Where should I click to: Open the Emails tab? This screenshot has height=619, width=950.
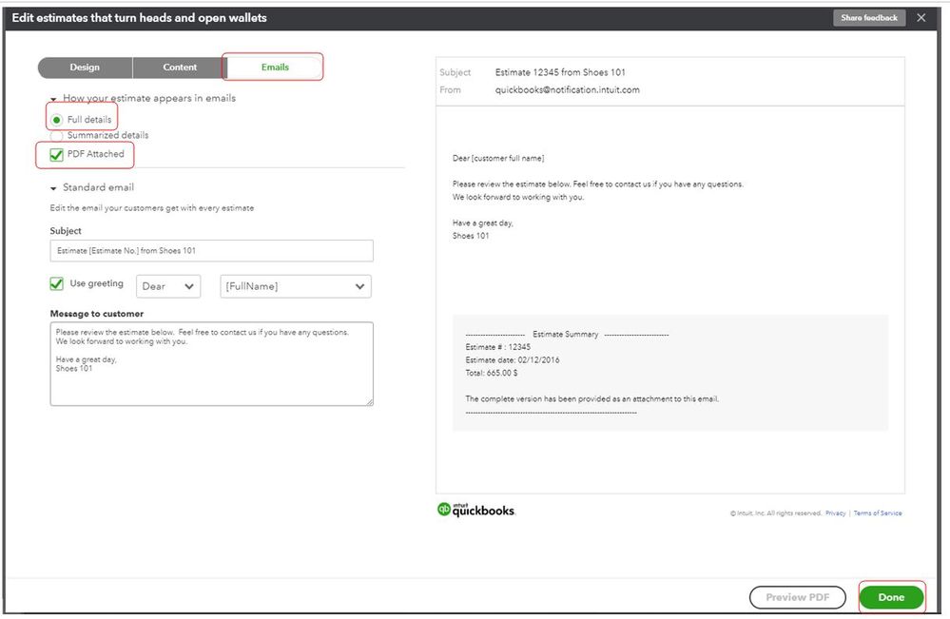[275, 68]
